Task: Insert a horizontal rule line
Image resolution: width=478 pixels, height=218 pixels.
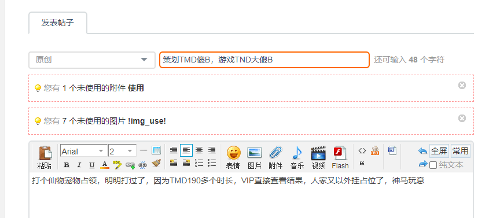Action: (x=144, y=150)
